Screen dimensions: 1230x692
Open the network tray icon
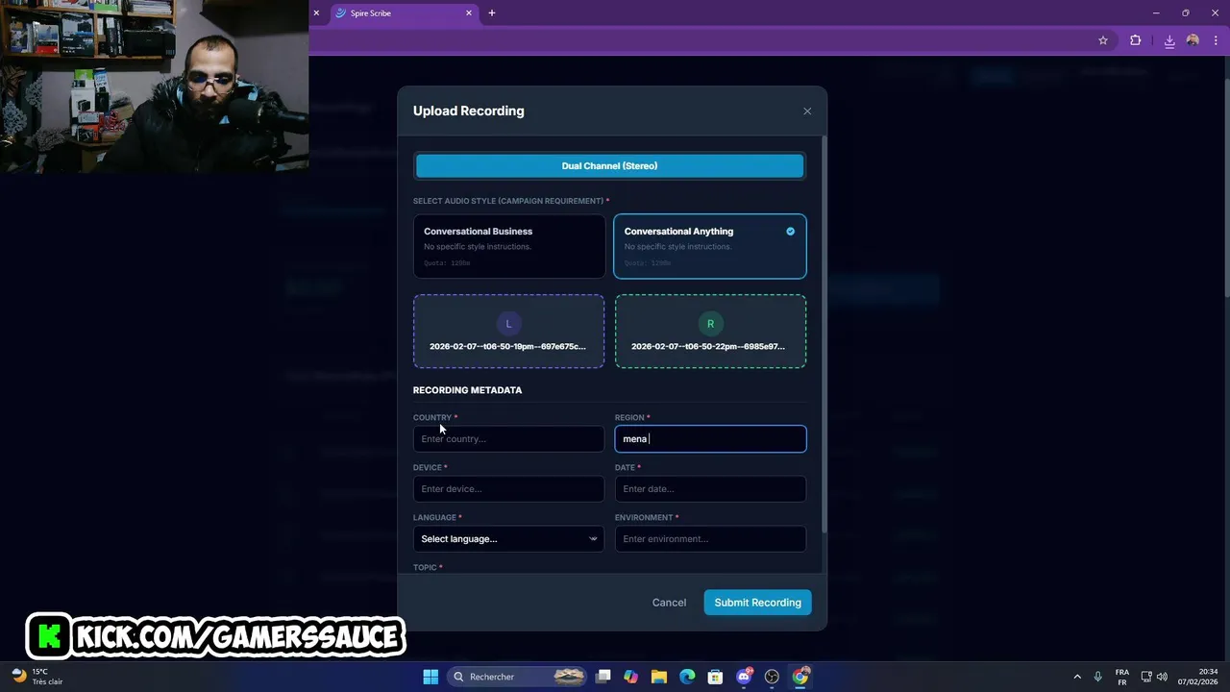[x=1146, y=677]
